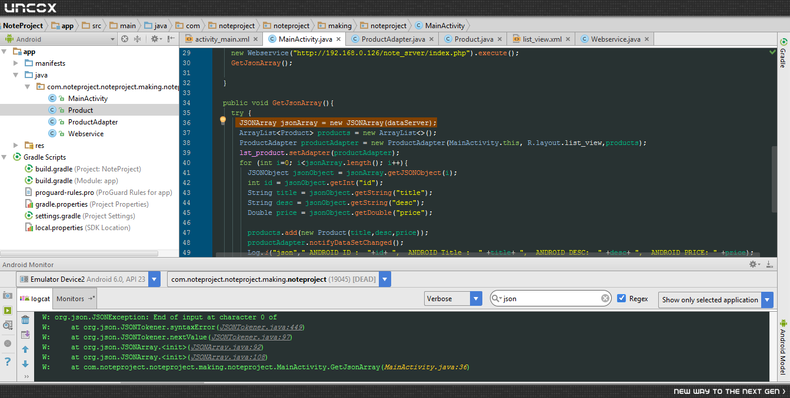Close the MainActivity.java tab
This screenshot has width=790, height=398.
[x=338, y=39]
